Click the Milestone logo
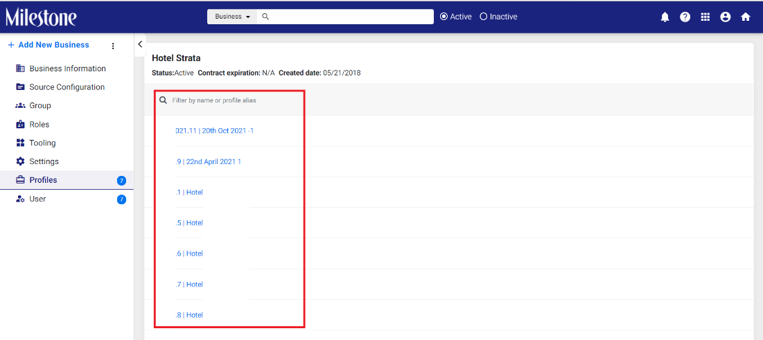 [x=41, y=17]
